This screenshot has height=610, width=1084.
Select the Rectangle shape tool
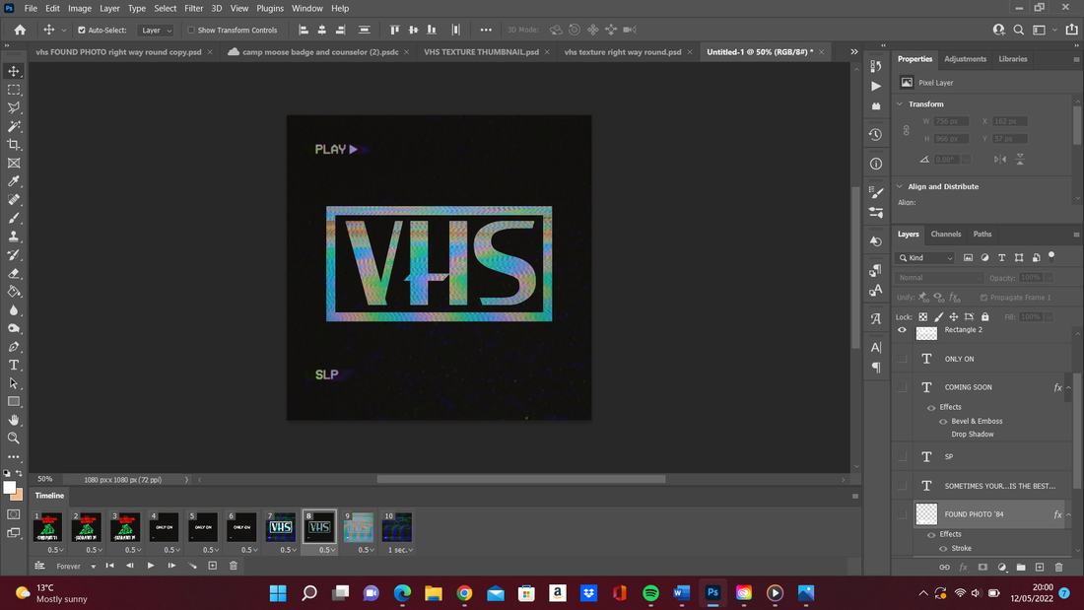coord(14,402)
